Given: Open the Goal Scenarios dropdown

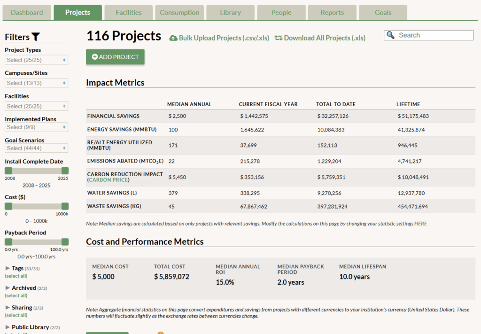Looking at the screenshot, I should tap(37, 148).
